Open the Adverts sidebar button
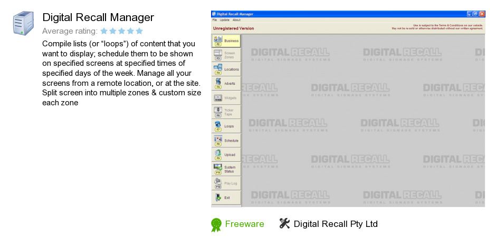This screenshot has width=496, height=248. pyautogui.click(x=226, y=84)
